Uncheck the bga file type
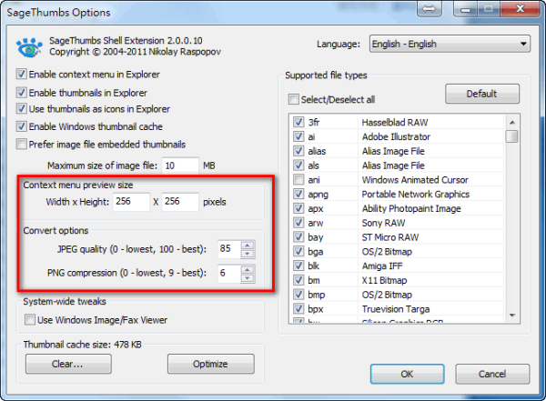546x401 pixels. coord(298,251)
